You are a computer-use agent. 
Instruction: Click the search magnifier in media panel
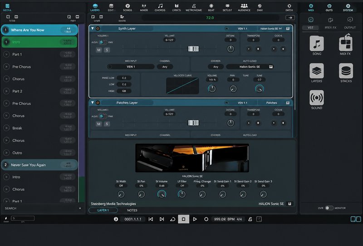click(x=69, y=17)
